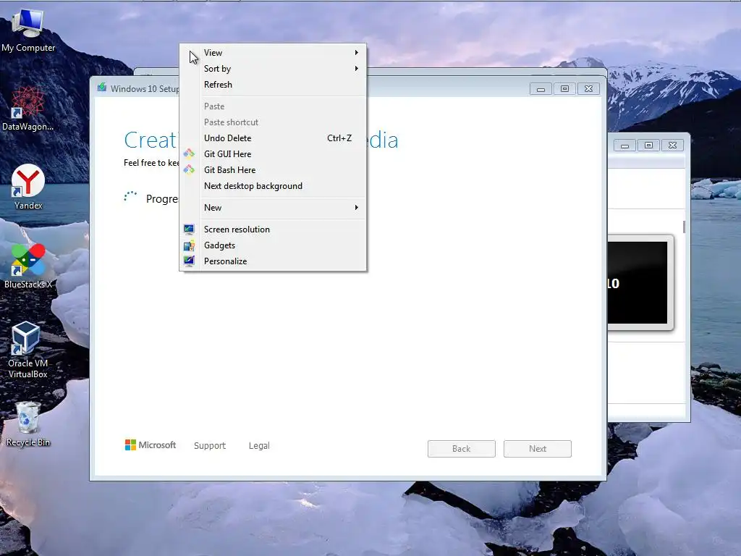Click the black thumbnail in right window
The height and width of the screenshot is (556, 741).
(638, 283)
